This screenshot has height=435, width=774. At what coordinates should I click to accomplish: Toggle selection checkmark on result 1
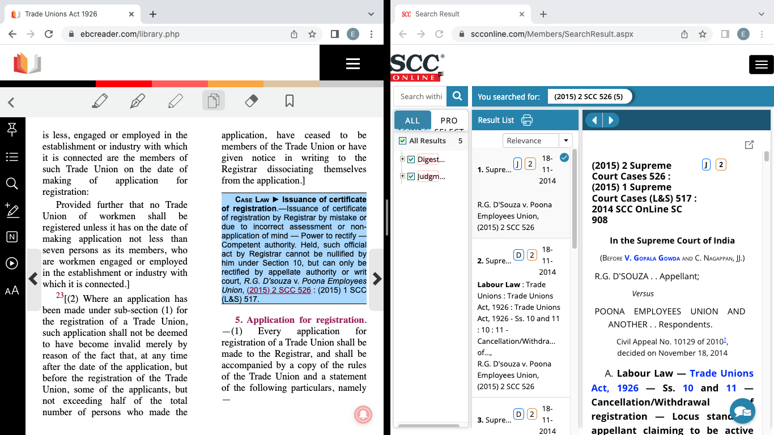[x=564, y=158]
